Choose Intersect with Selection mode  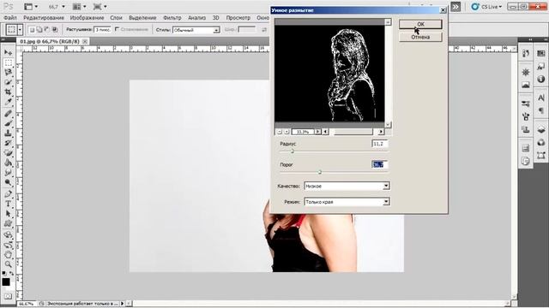click(x=55, y=30)
